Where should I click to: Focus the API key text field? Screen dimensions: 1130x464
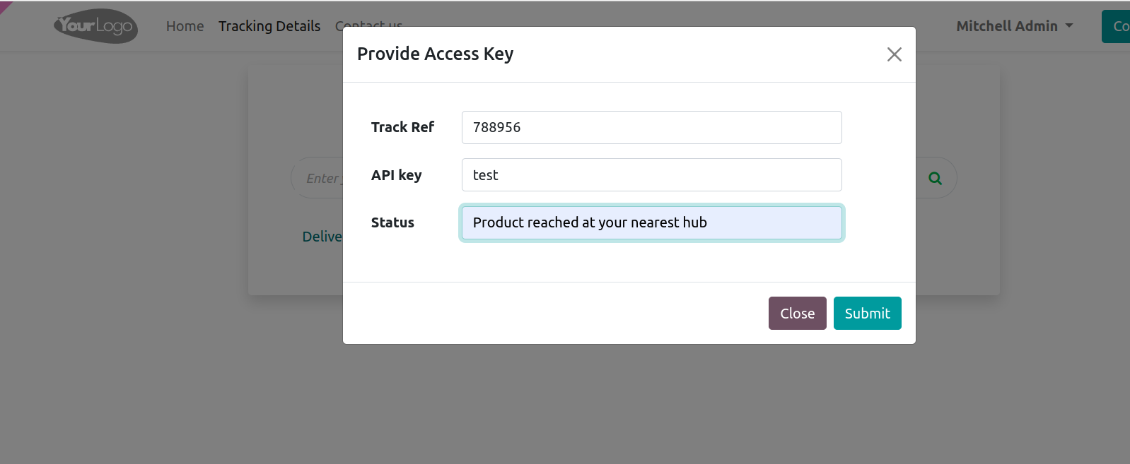click(x=651, y=175)
